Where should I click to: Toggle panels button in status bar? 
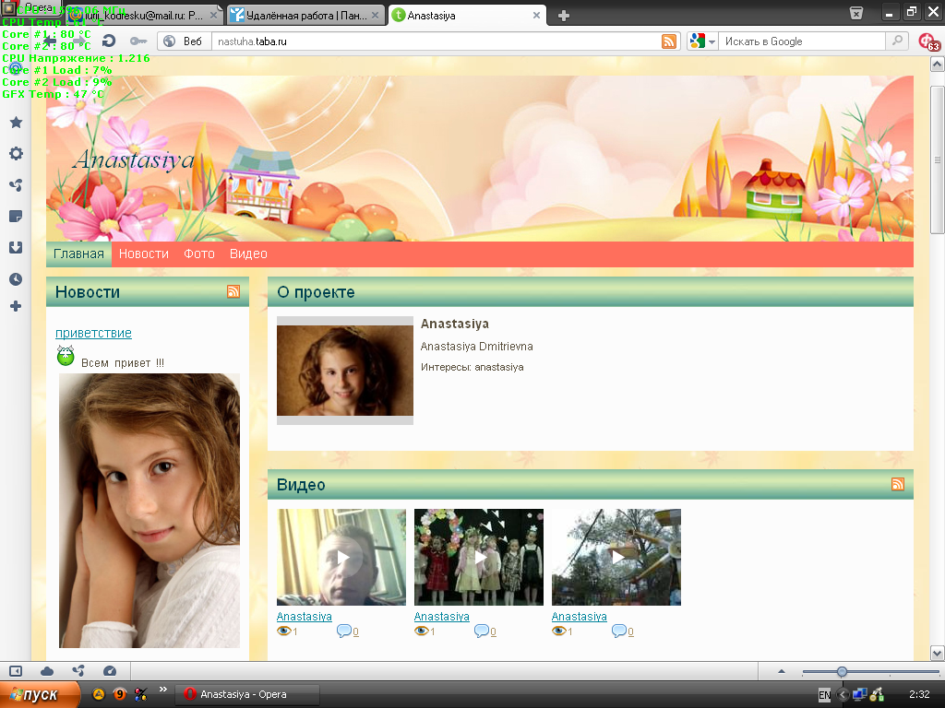16,671
